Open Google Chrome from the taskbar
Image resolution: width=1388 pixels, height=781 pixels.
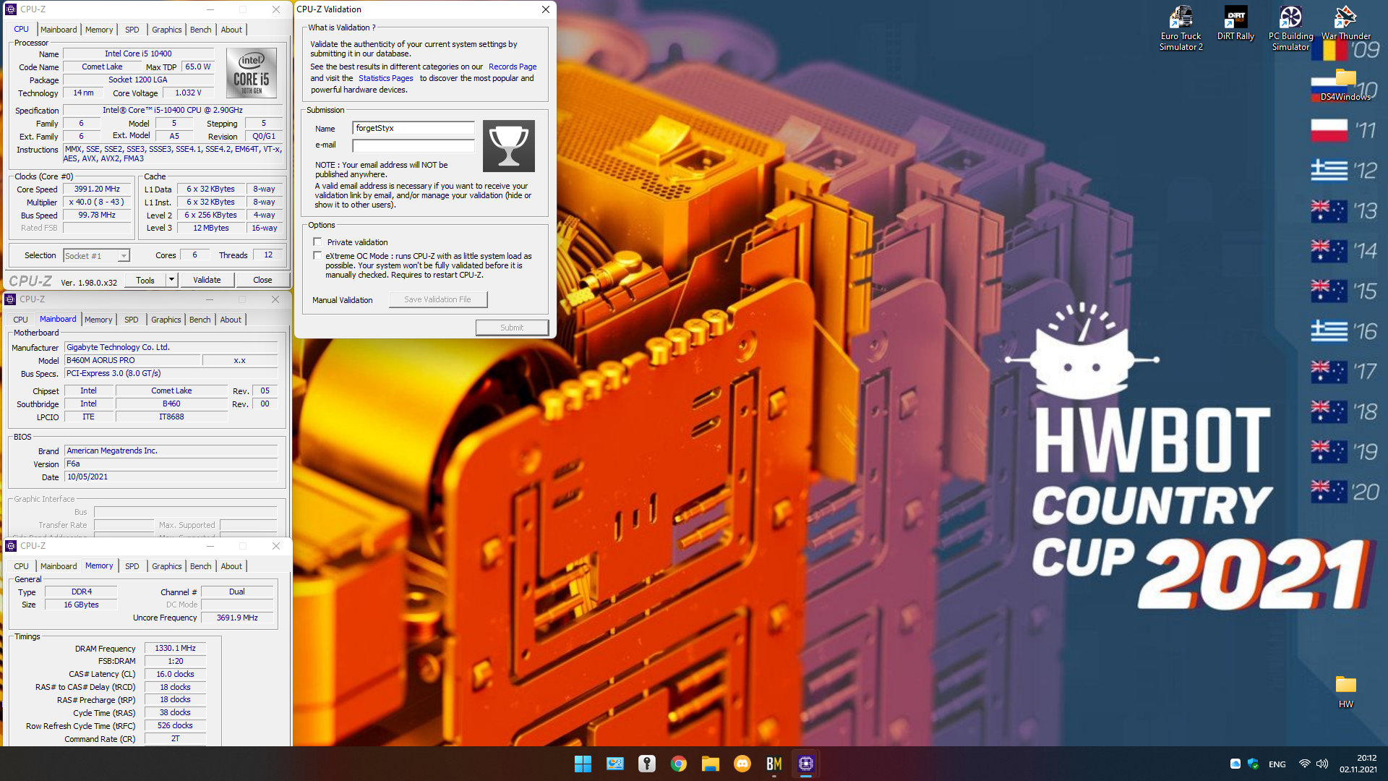[x=678, y=764]
